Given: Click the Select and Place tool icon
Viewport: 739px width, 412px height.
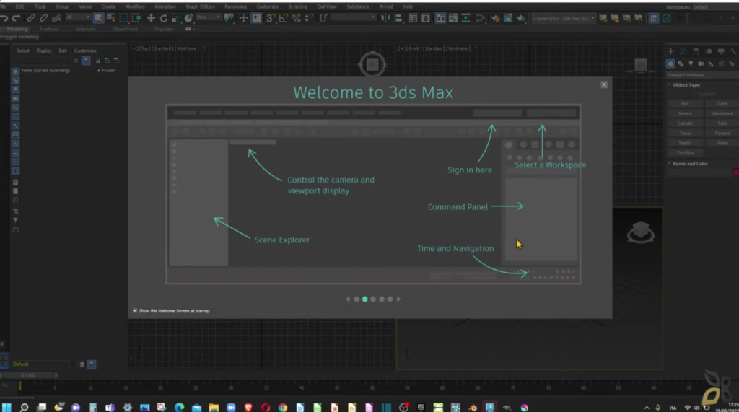Looking at the screenshot, I should pyautogui.click(x=188, y=18).
